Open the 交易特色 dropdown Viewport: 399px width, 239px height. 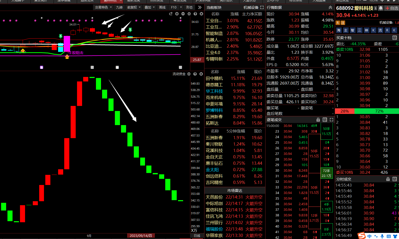tap(104, 7)
